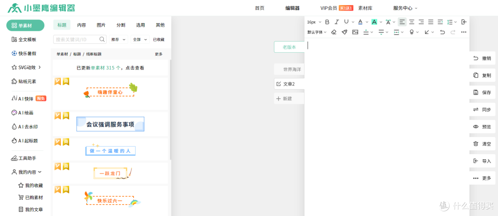Select the format painter brush
Viewport: 498px width, 216px height.
[344, 32]
